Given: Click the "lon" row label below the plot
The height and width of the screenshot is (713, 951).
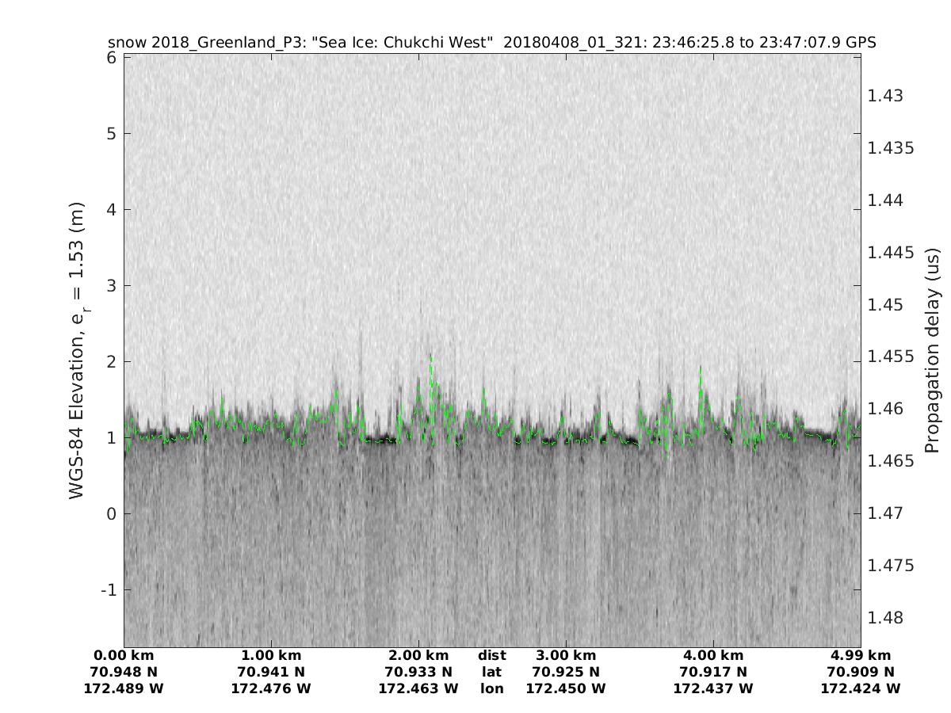Looking at the screenshot, I should coord(491,688).
